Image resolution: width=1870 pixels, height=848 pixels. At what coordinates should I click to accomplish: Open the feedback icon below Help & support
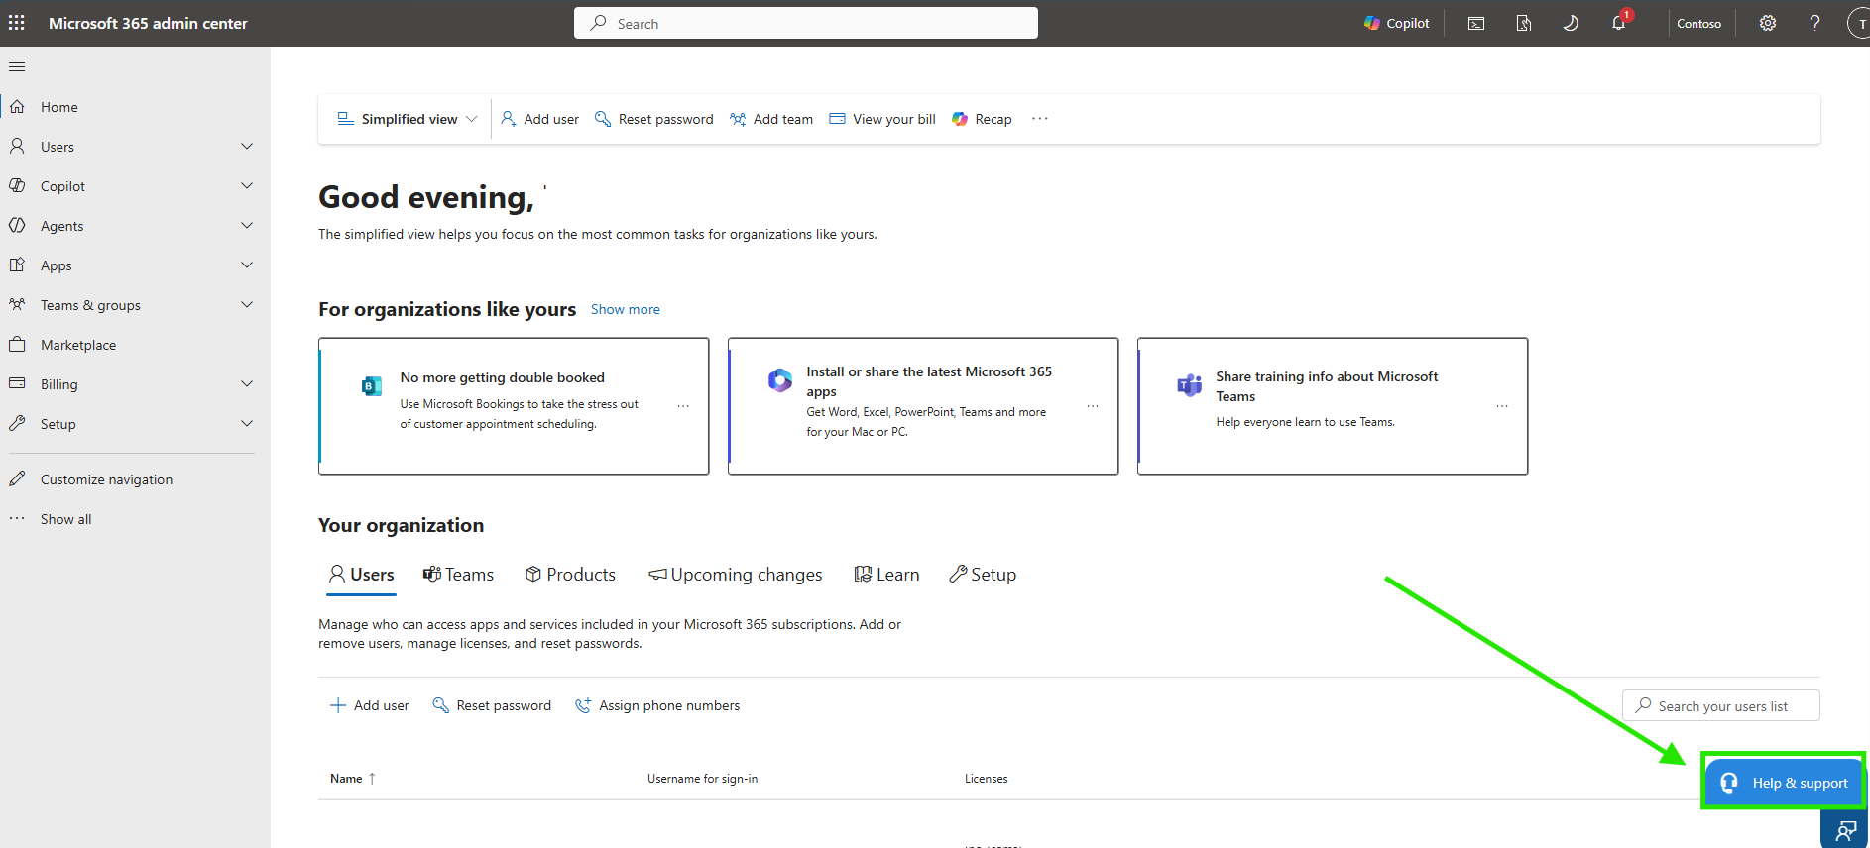(x=1844, y=830)
